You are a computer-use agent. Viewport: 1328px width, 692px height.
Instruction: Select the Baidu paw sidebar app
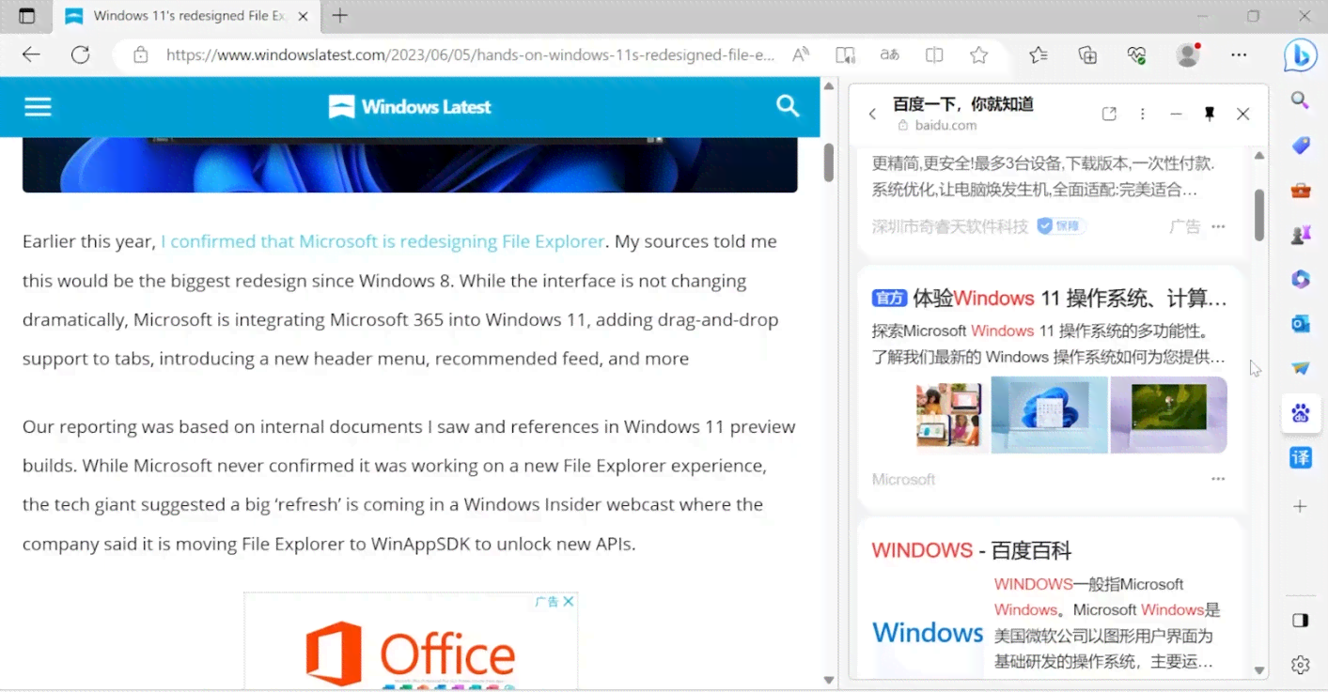[1301, 413]
